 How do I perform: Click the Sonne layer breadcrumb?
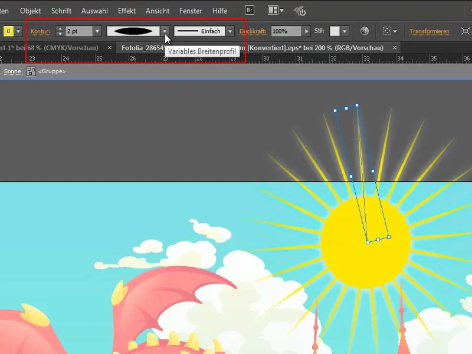tap(12, 71)
